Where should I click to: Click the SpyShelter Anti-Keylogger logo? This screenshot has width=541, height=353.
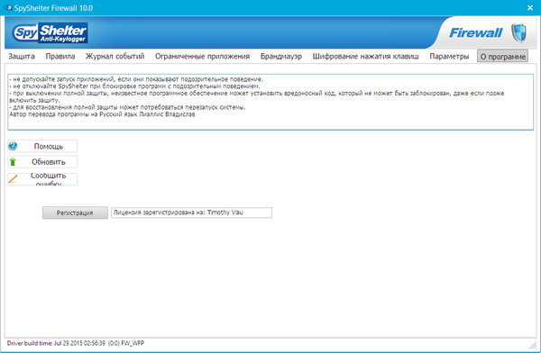(x=50, y=32)
